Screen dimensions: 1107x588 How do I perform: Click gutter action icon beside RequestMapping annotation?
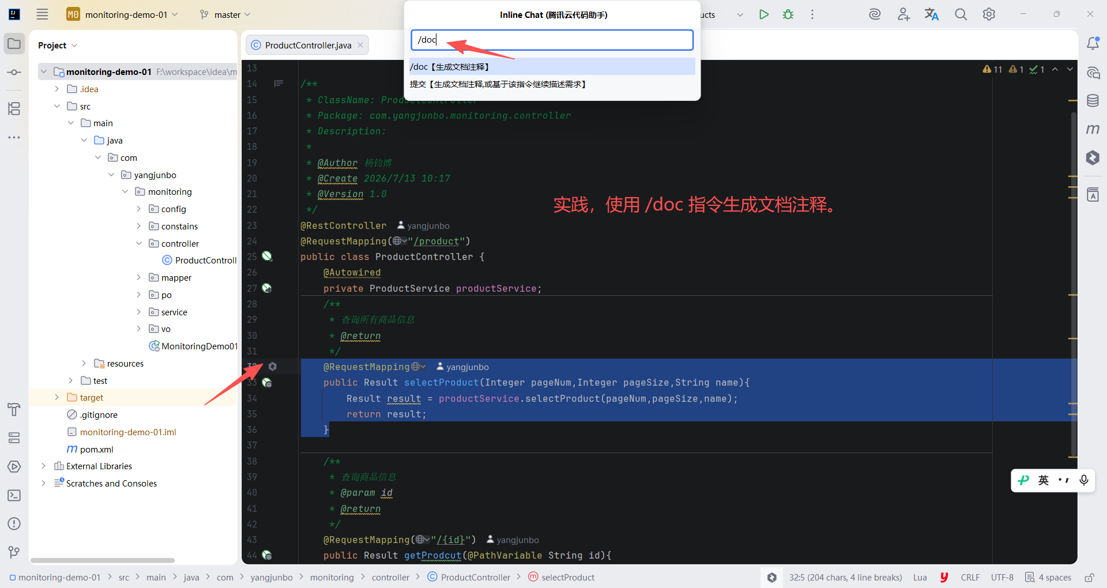[x=273, y=367]
